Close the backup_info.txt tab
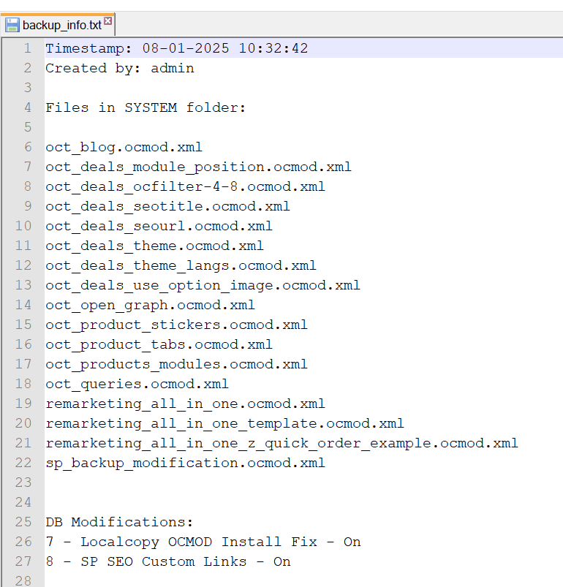This screenshot has height=587, width=563. point(107,20)
